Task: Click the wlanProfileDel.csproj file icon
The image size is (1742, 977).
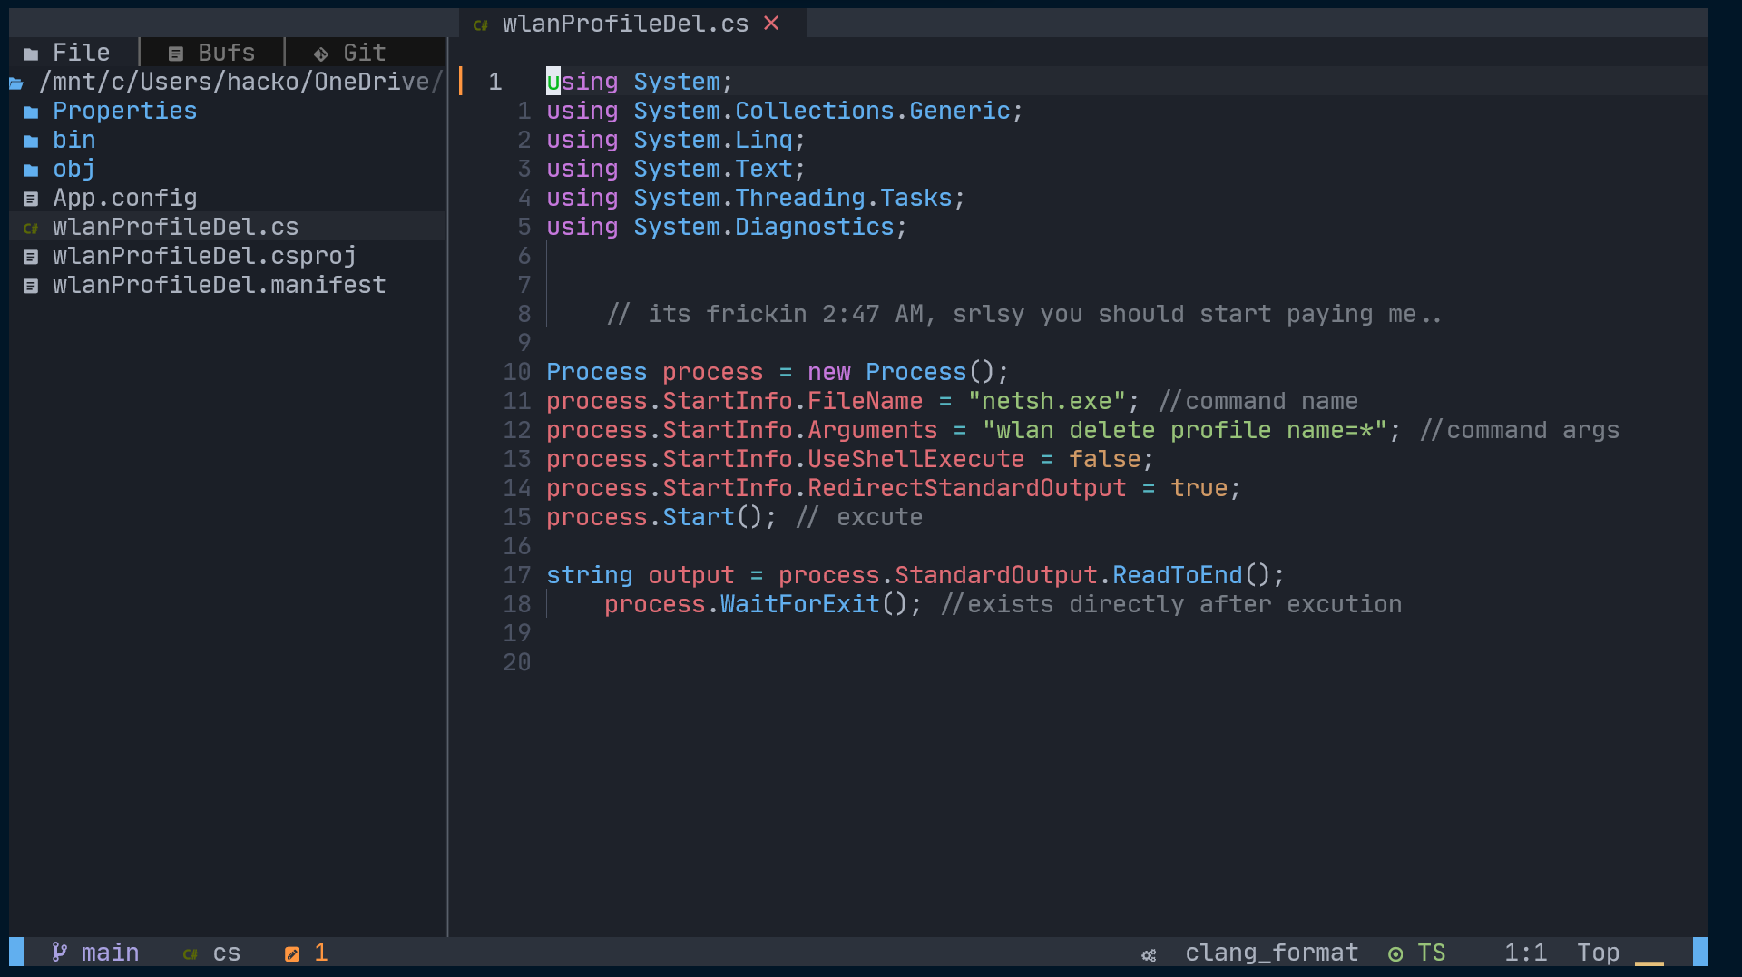Action: click(x=31, y=257)
